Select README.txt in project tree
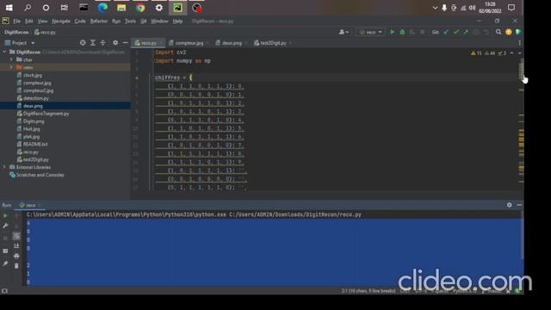 point(35,144)
